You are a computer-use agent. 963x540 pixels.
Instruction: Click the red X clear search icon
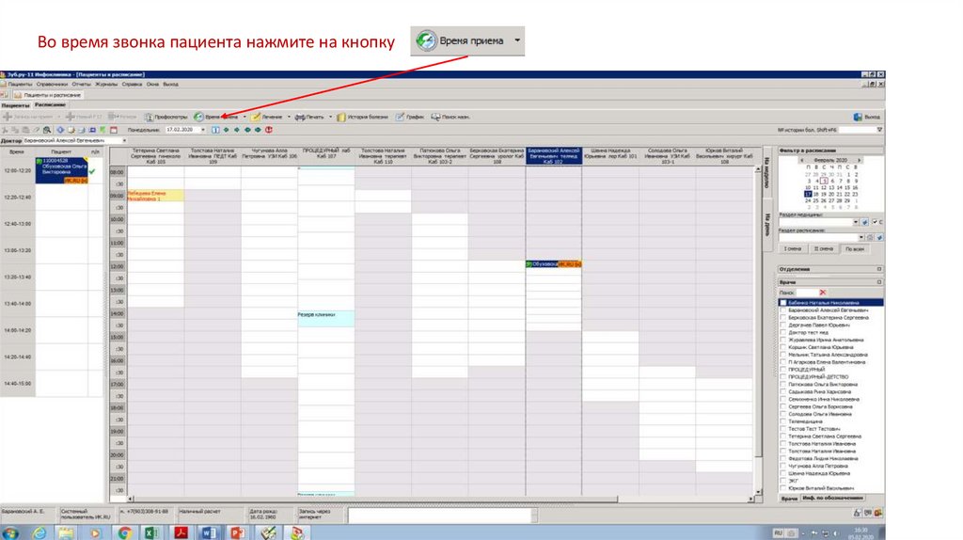pyautogui.click(x=822, y=293)
